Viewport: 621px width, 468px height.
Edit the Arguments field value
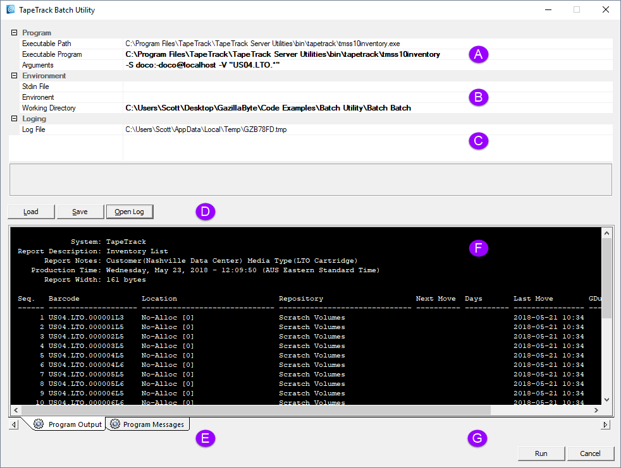(x=367, y=65)
